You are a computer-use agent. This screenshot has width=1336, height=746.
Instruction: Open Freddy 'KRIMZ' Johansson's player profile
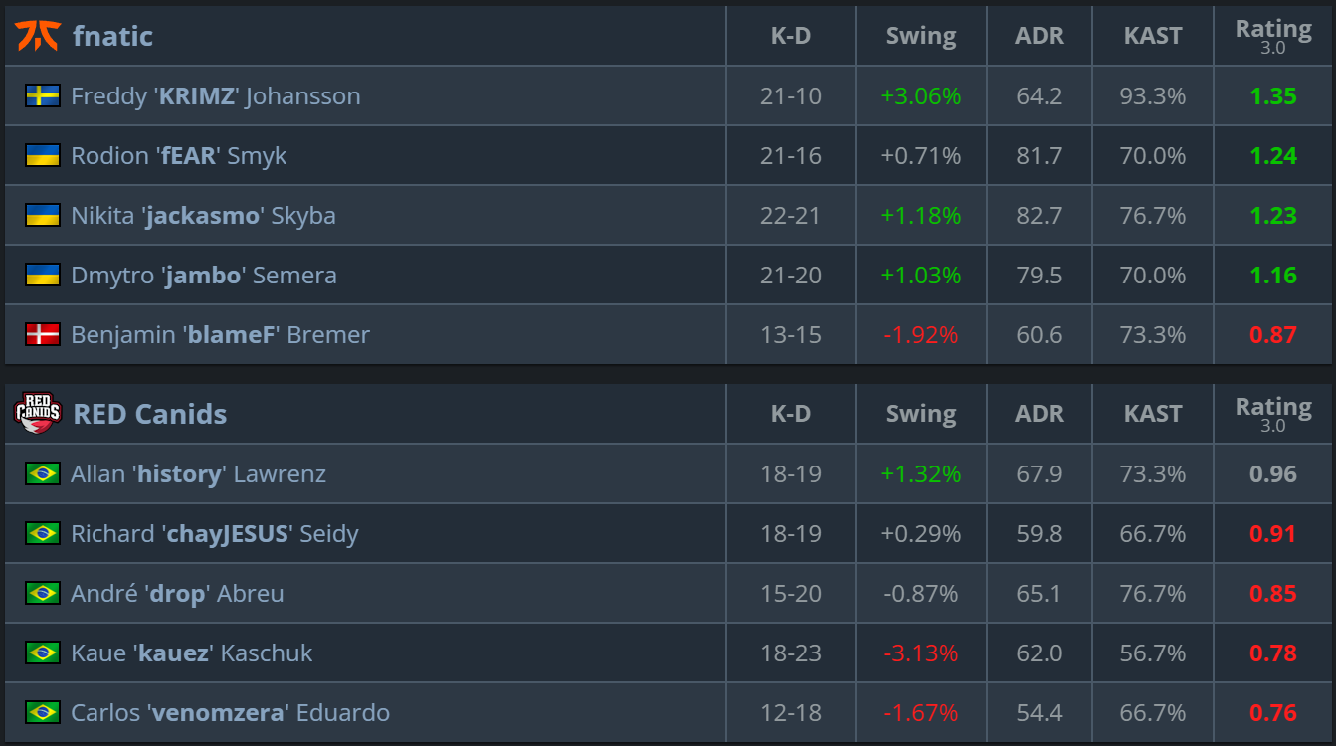tap(215, 96)
